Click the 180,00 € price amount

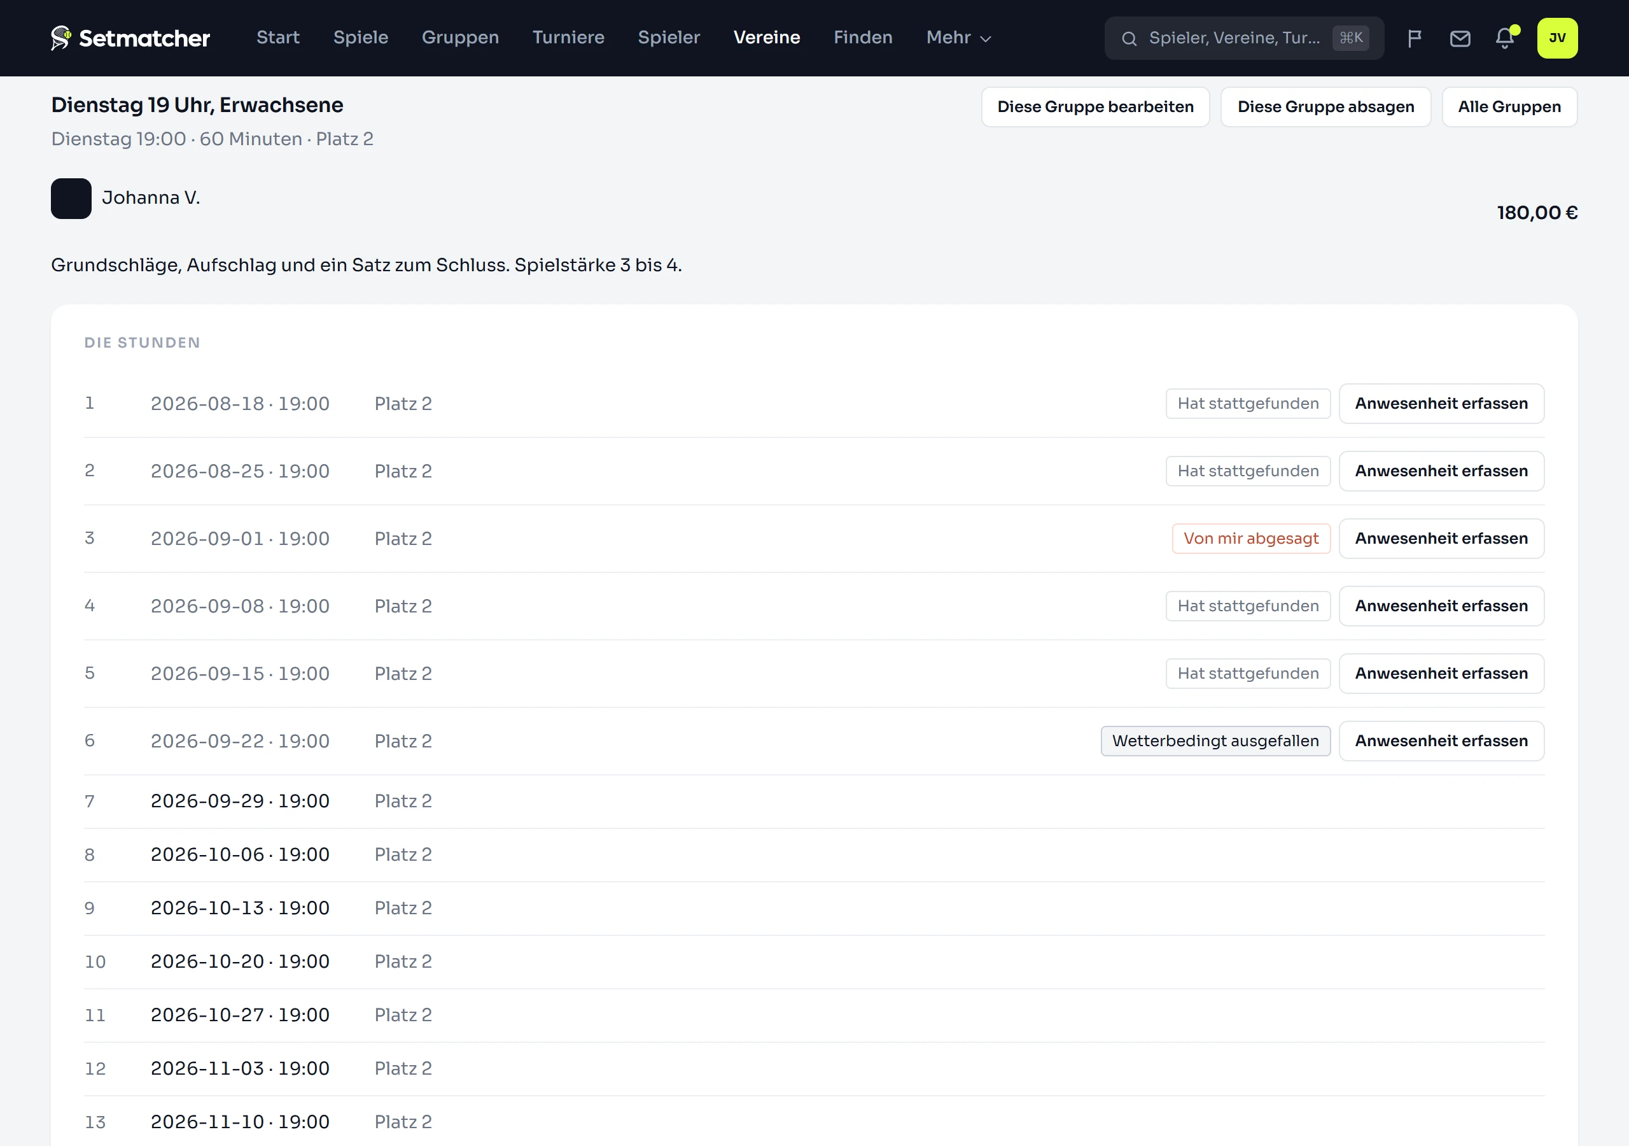click(x=1537, y=213)
